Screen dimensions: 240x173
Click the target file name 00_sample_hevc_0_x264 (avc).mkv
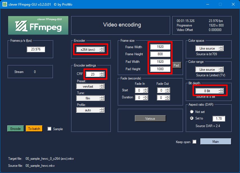[49, 159]
